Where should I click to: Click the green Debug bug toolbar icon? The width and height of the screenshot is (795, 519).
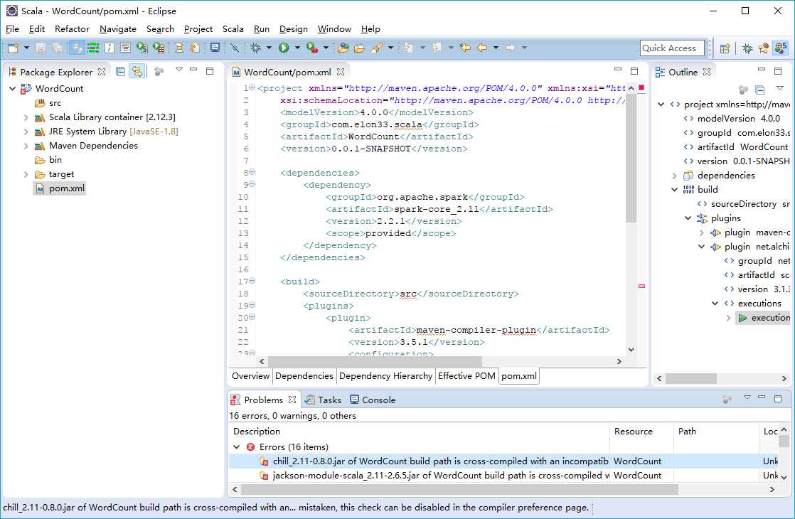coord(255,48)
